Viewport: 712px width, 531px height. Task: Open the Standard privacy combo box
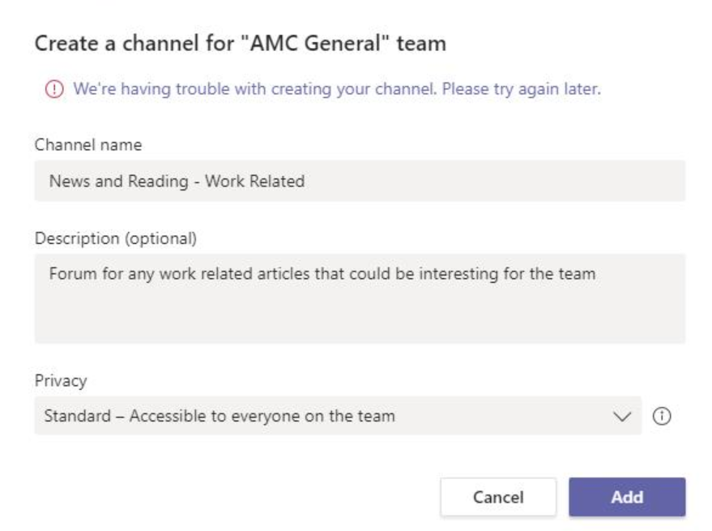click(x=324, y=417)
